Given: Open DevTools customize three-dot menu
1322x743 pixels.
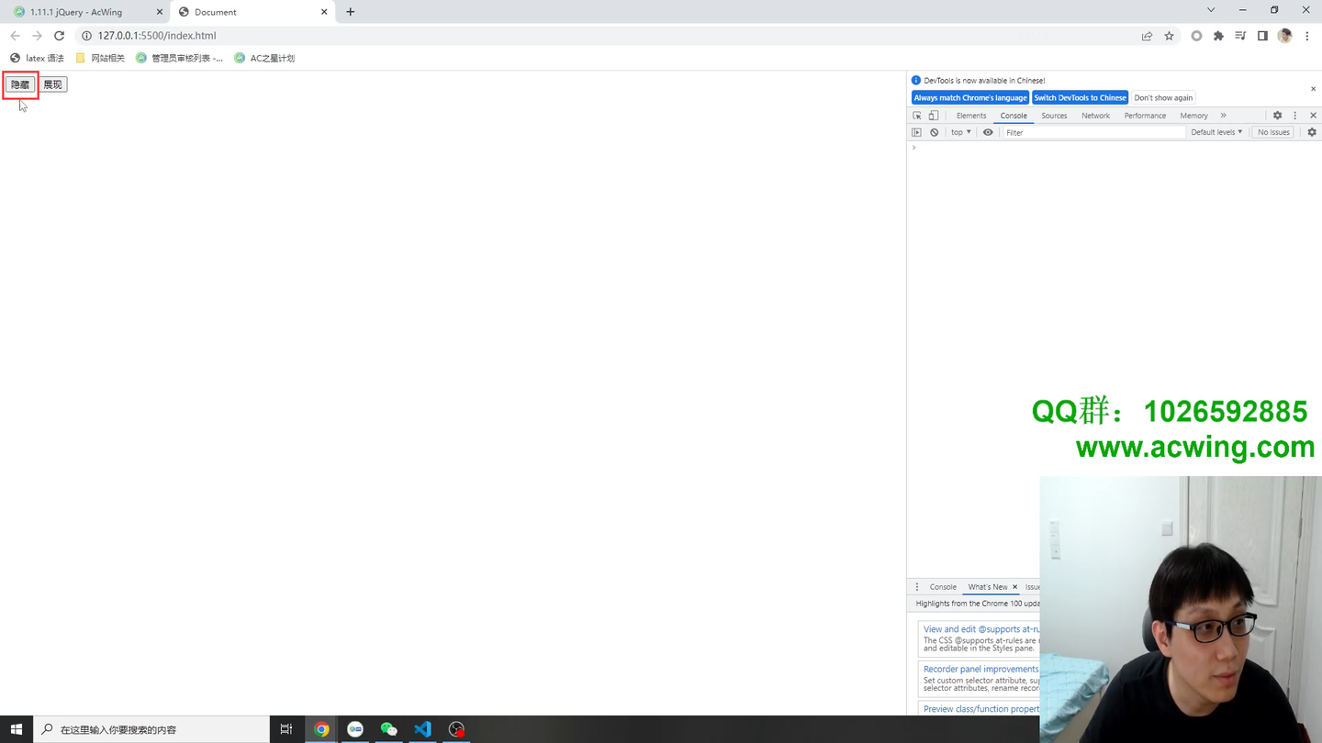Looking at the screenshot, I should tap(1295, 116).
